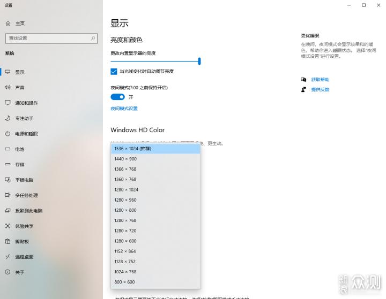This screenshot has height=299, width=386.
Task: Click the Power and sleep icon
Action: (8, 134)
